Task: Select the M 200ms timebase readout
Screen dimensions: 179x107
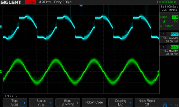Action: (44, 2)
